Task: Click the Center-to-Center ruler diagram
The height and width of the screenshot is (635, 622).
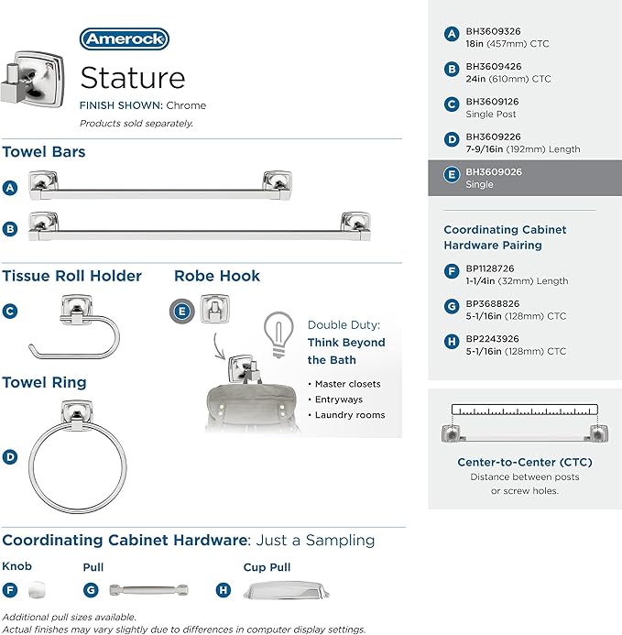Action: 525,423
